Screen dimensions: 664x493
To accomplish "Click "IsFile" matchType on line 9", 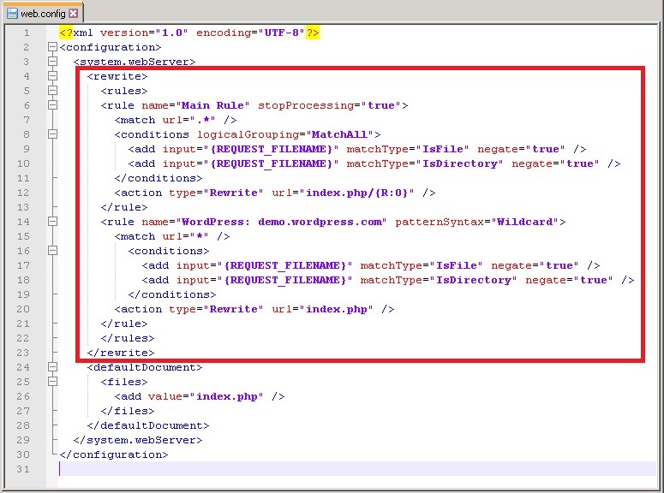I will click(443, 149).
